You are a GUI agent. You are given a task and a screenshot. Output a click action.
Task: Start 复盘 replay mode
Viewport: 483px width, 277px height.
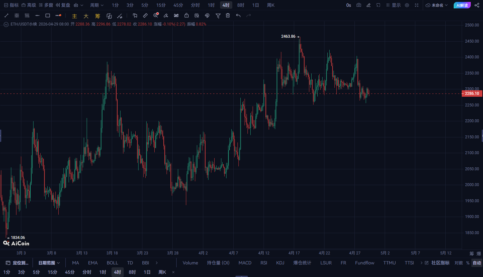63,5
